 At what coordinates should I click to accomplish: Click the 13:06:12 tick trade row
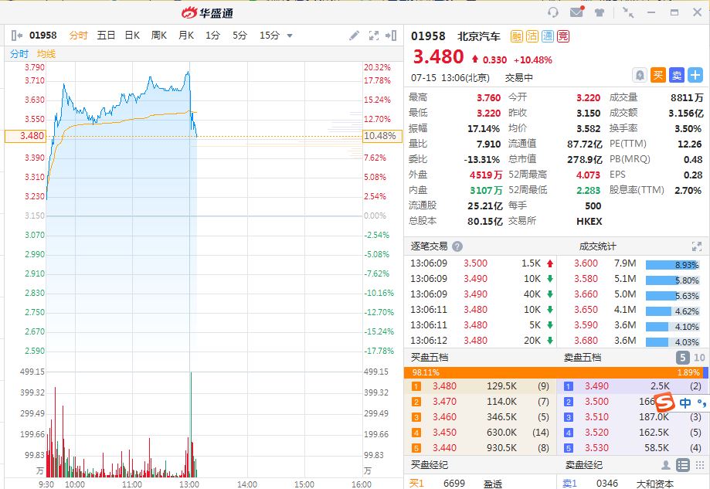[481, 341]
